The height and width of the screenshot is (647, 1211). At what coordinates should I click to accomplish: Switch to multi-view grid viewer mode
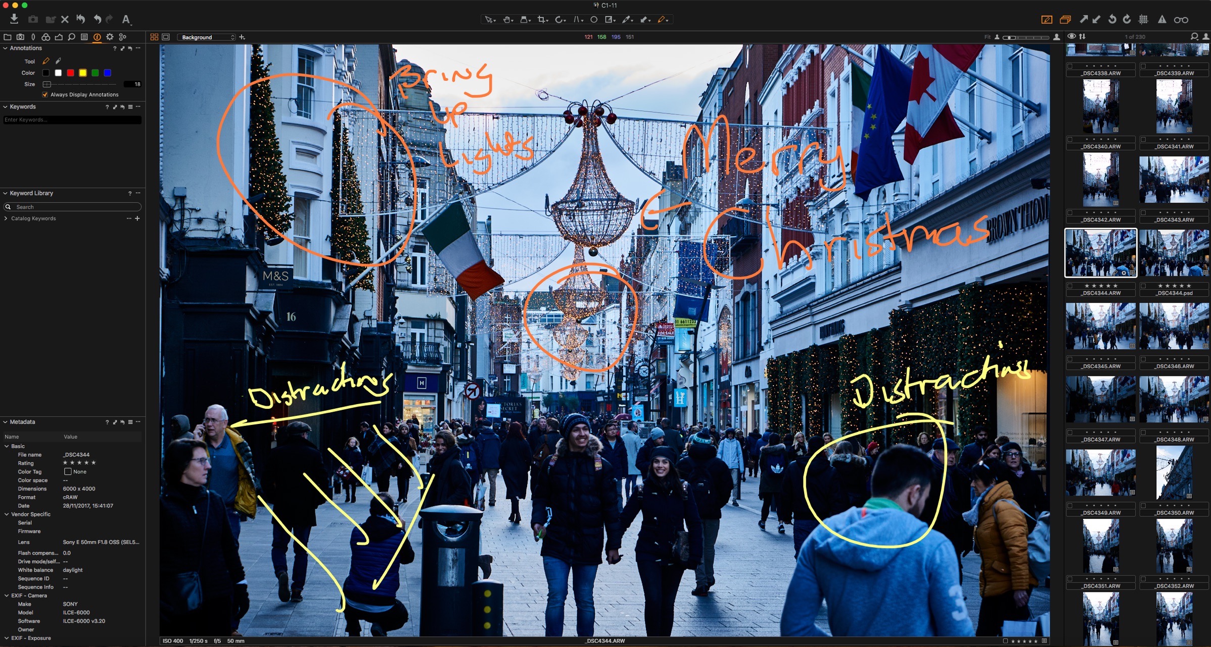(154, 37)
